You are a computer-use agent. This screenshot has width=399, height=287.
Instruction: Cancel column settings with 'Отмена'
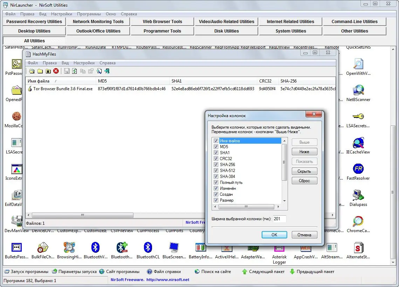304,235
